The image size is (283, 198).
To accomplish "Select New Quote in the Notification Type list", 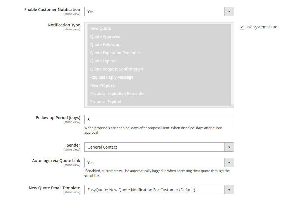I will (x=100, y=28).
